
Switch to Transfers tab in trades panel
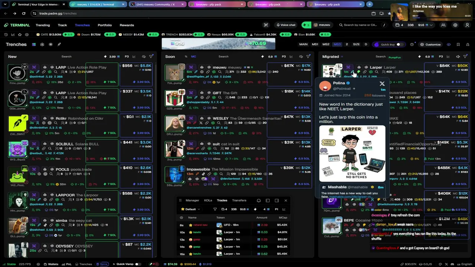click(x=239, y=201)
